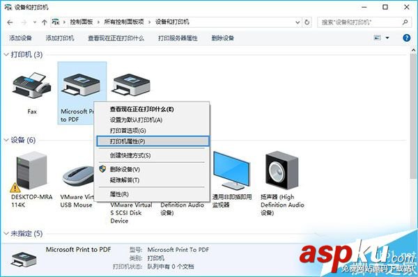Click the search magnifier icon
418x277 pixels.
405,22
